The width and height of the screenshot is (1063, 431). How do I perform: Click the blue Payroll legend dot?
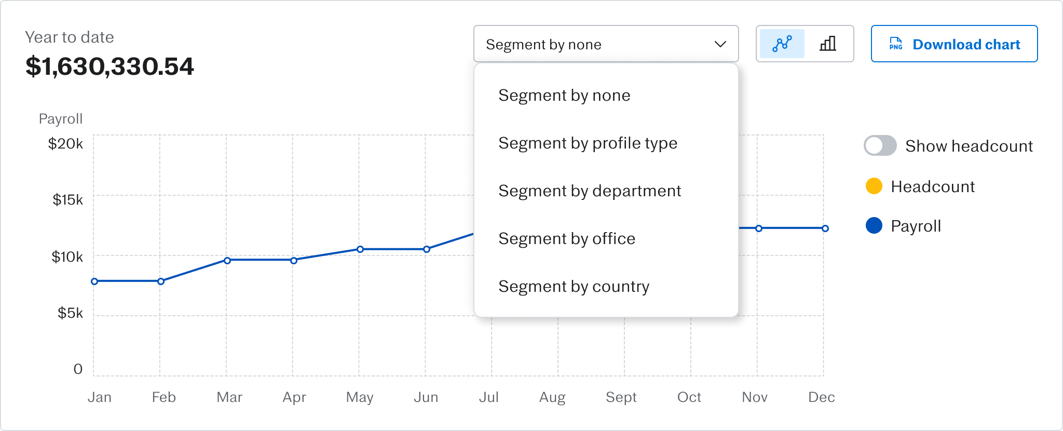click(x=874, y=225)
